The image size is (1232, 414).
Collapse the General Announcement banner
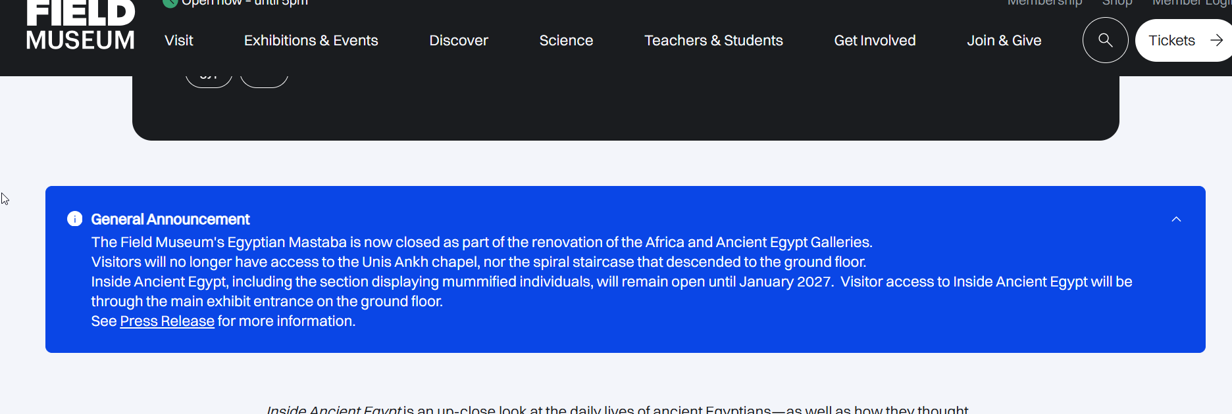coord(1176,219)
